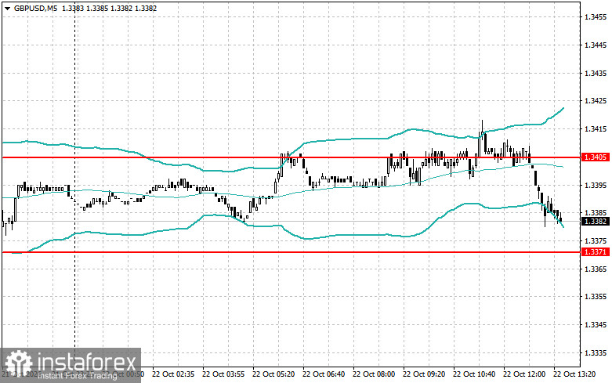Select the red 1.3371 price level label

pyautogui.click(x=596, y=252)
